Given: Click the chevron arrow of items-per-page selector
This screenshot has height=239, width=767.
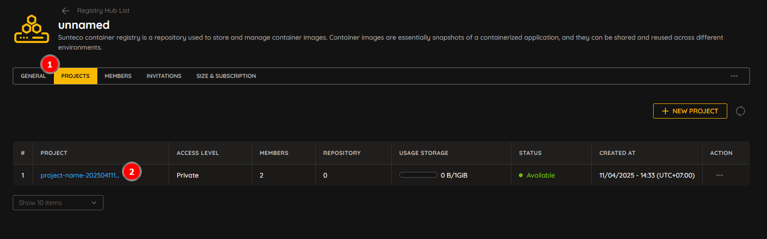Looking at the screenshot, I should pyautogui.click(x=94, y=203).
